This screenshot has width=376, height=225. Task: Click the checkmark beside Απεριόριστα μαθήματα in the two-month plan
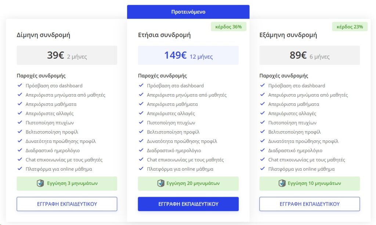coord(20,104)
